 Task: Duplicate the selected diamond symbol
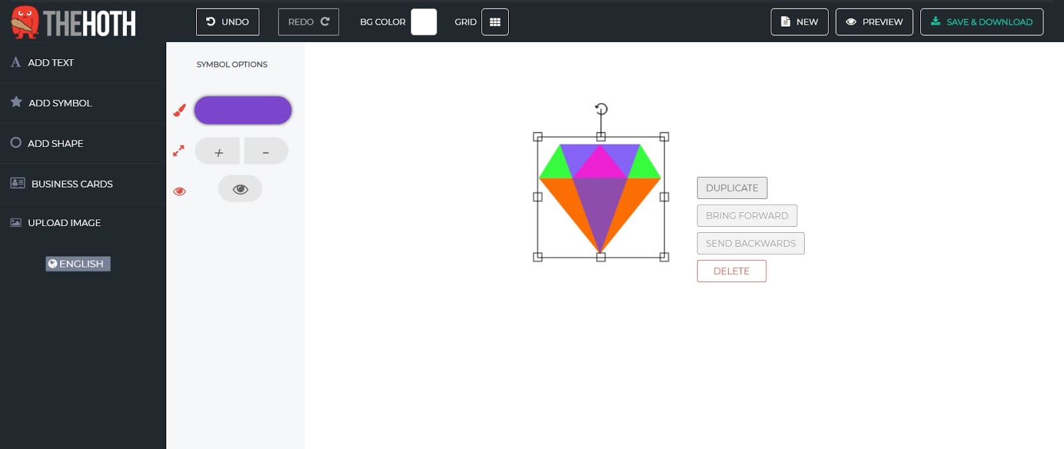pyautogui.click(x=732, y=188)
